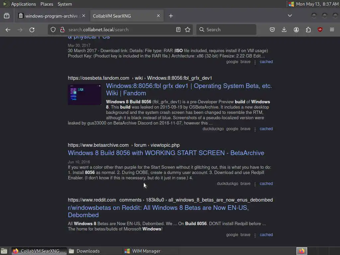340x255 pixels.
Task: Bookmark this page with the star
Action: click(x=188, y=30)
